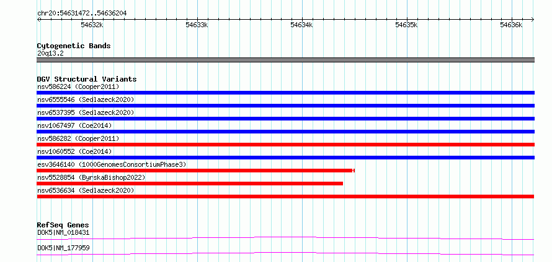Image resolution: width=552 pixels, height=262 pixels.
Task: Click the 54633k ruler tick label
Action: 197,25
